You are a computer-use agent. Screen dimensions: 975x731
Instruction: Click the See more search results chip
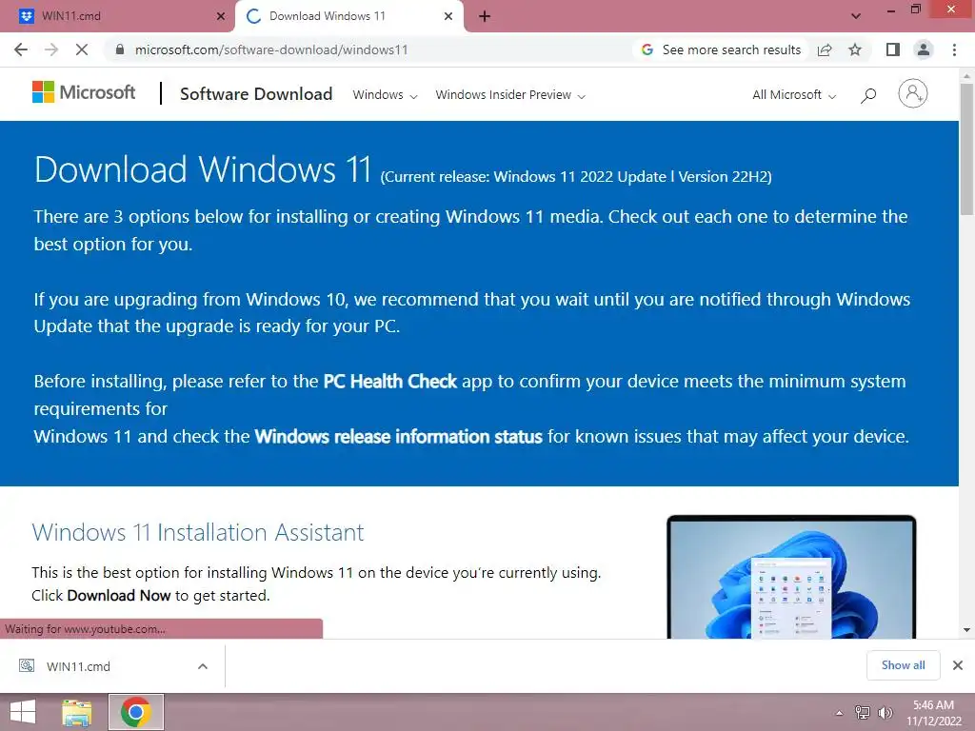722,49
